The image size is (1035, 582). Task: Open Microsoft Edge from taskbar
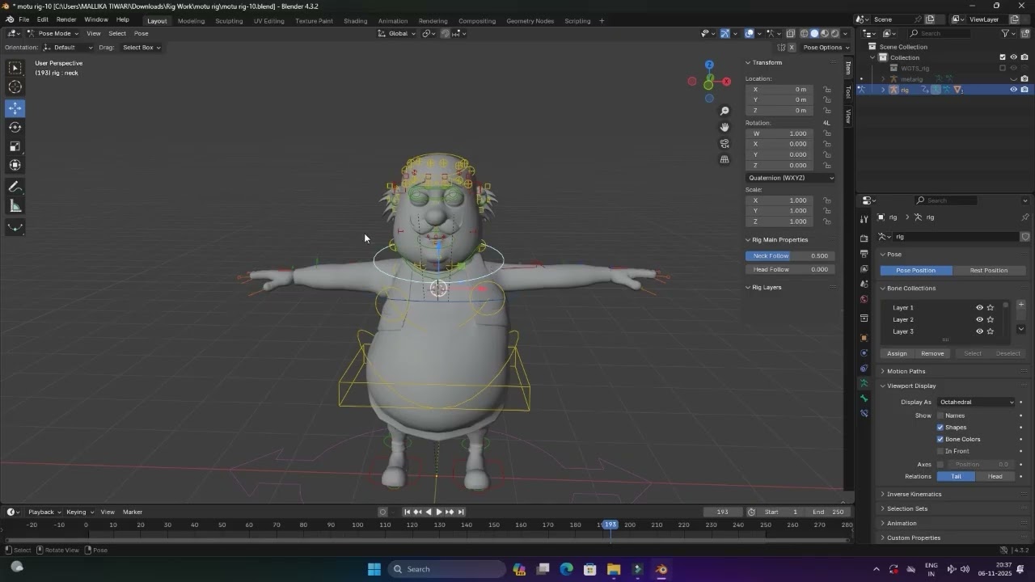point(567,569)
